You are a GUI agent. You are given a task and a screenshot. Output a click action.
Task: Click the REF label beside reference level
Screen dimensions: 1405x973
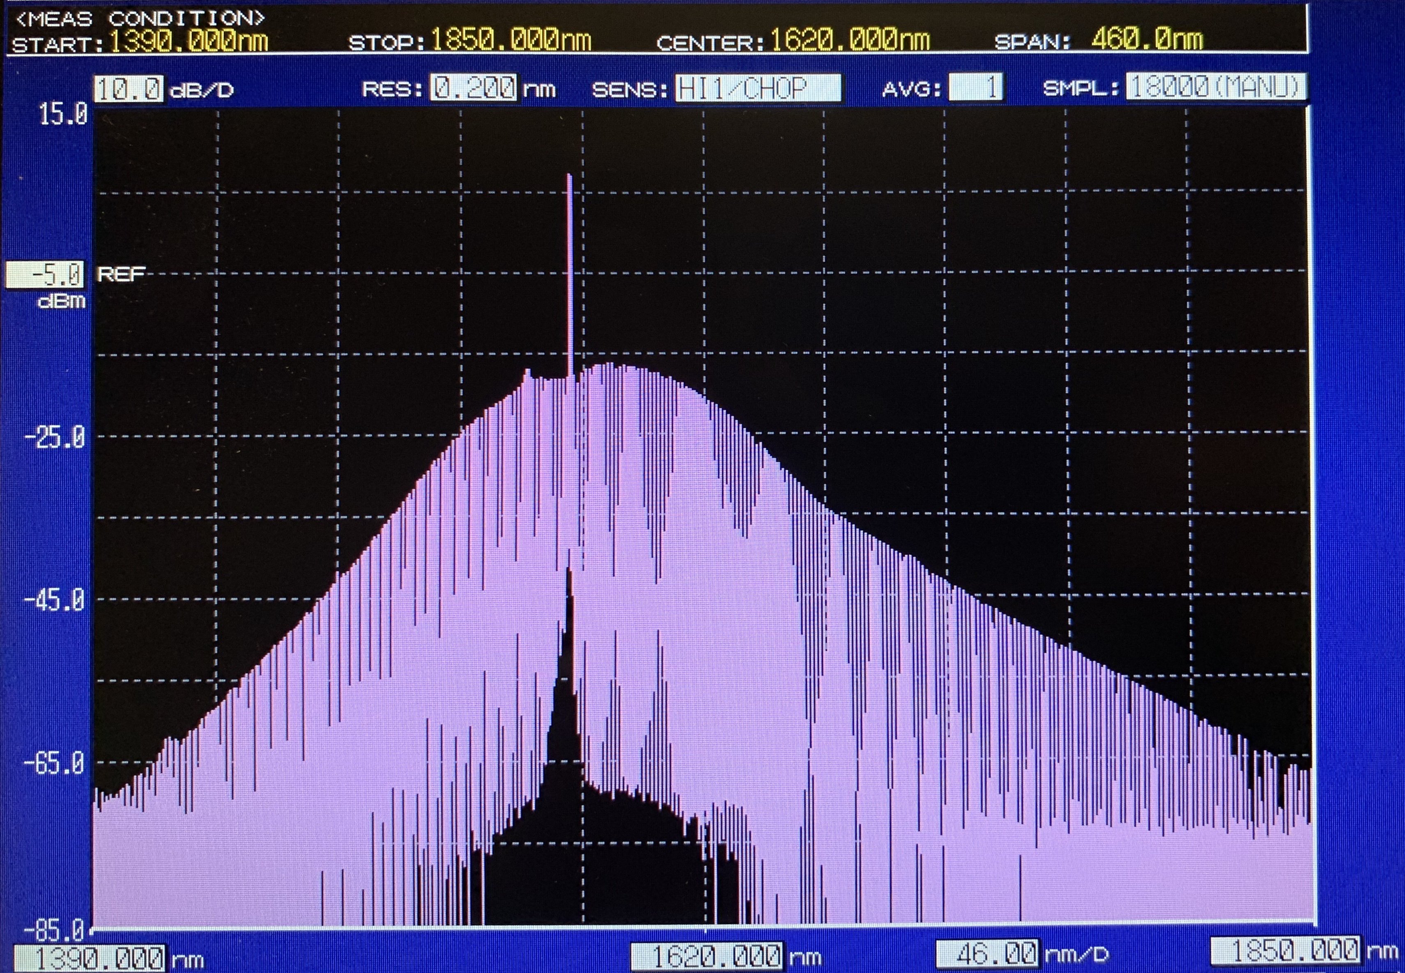pyautogui.click(x=121, y=274)
